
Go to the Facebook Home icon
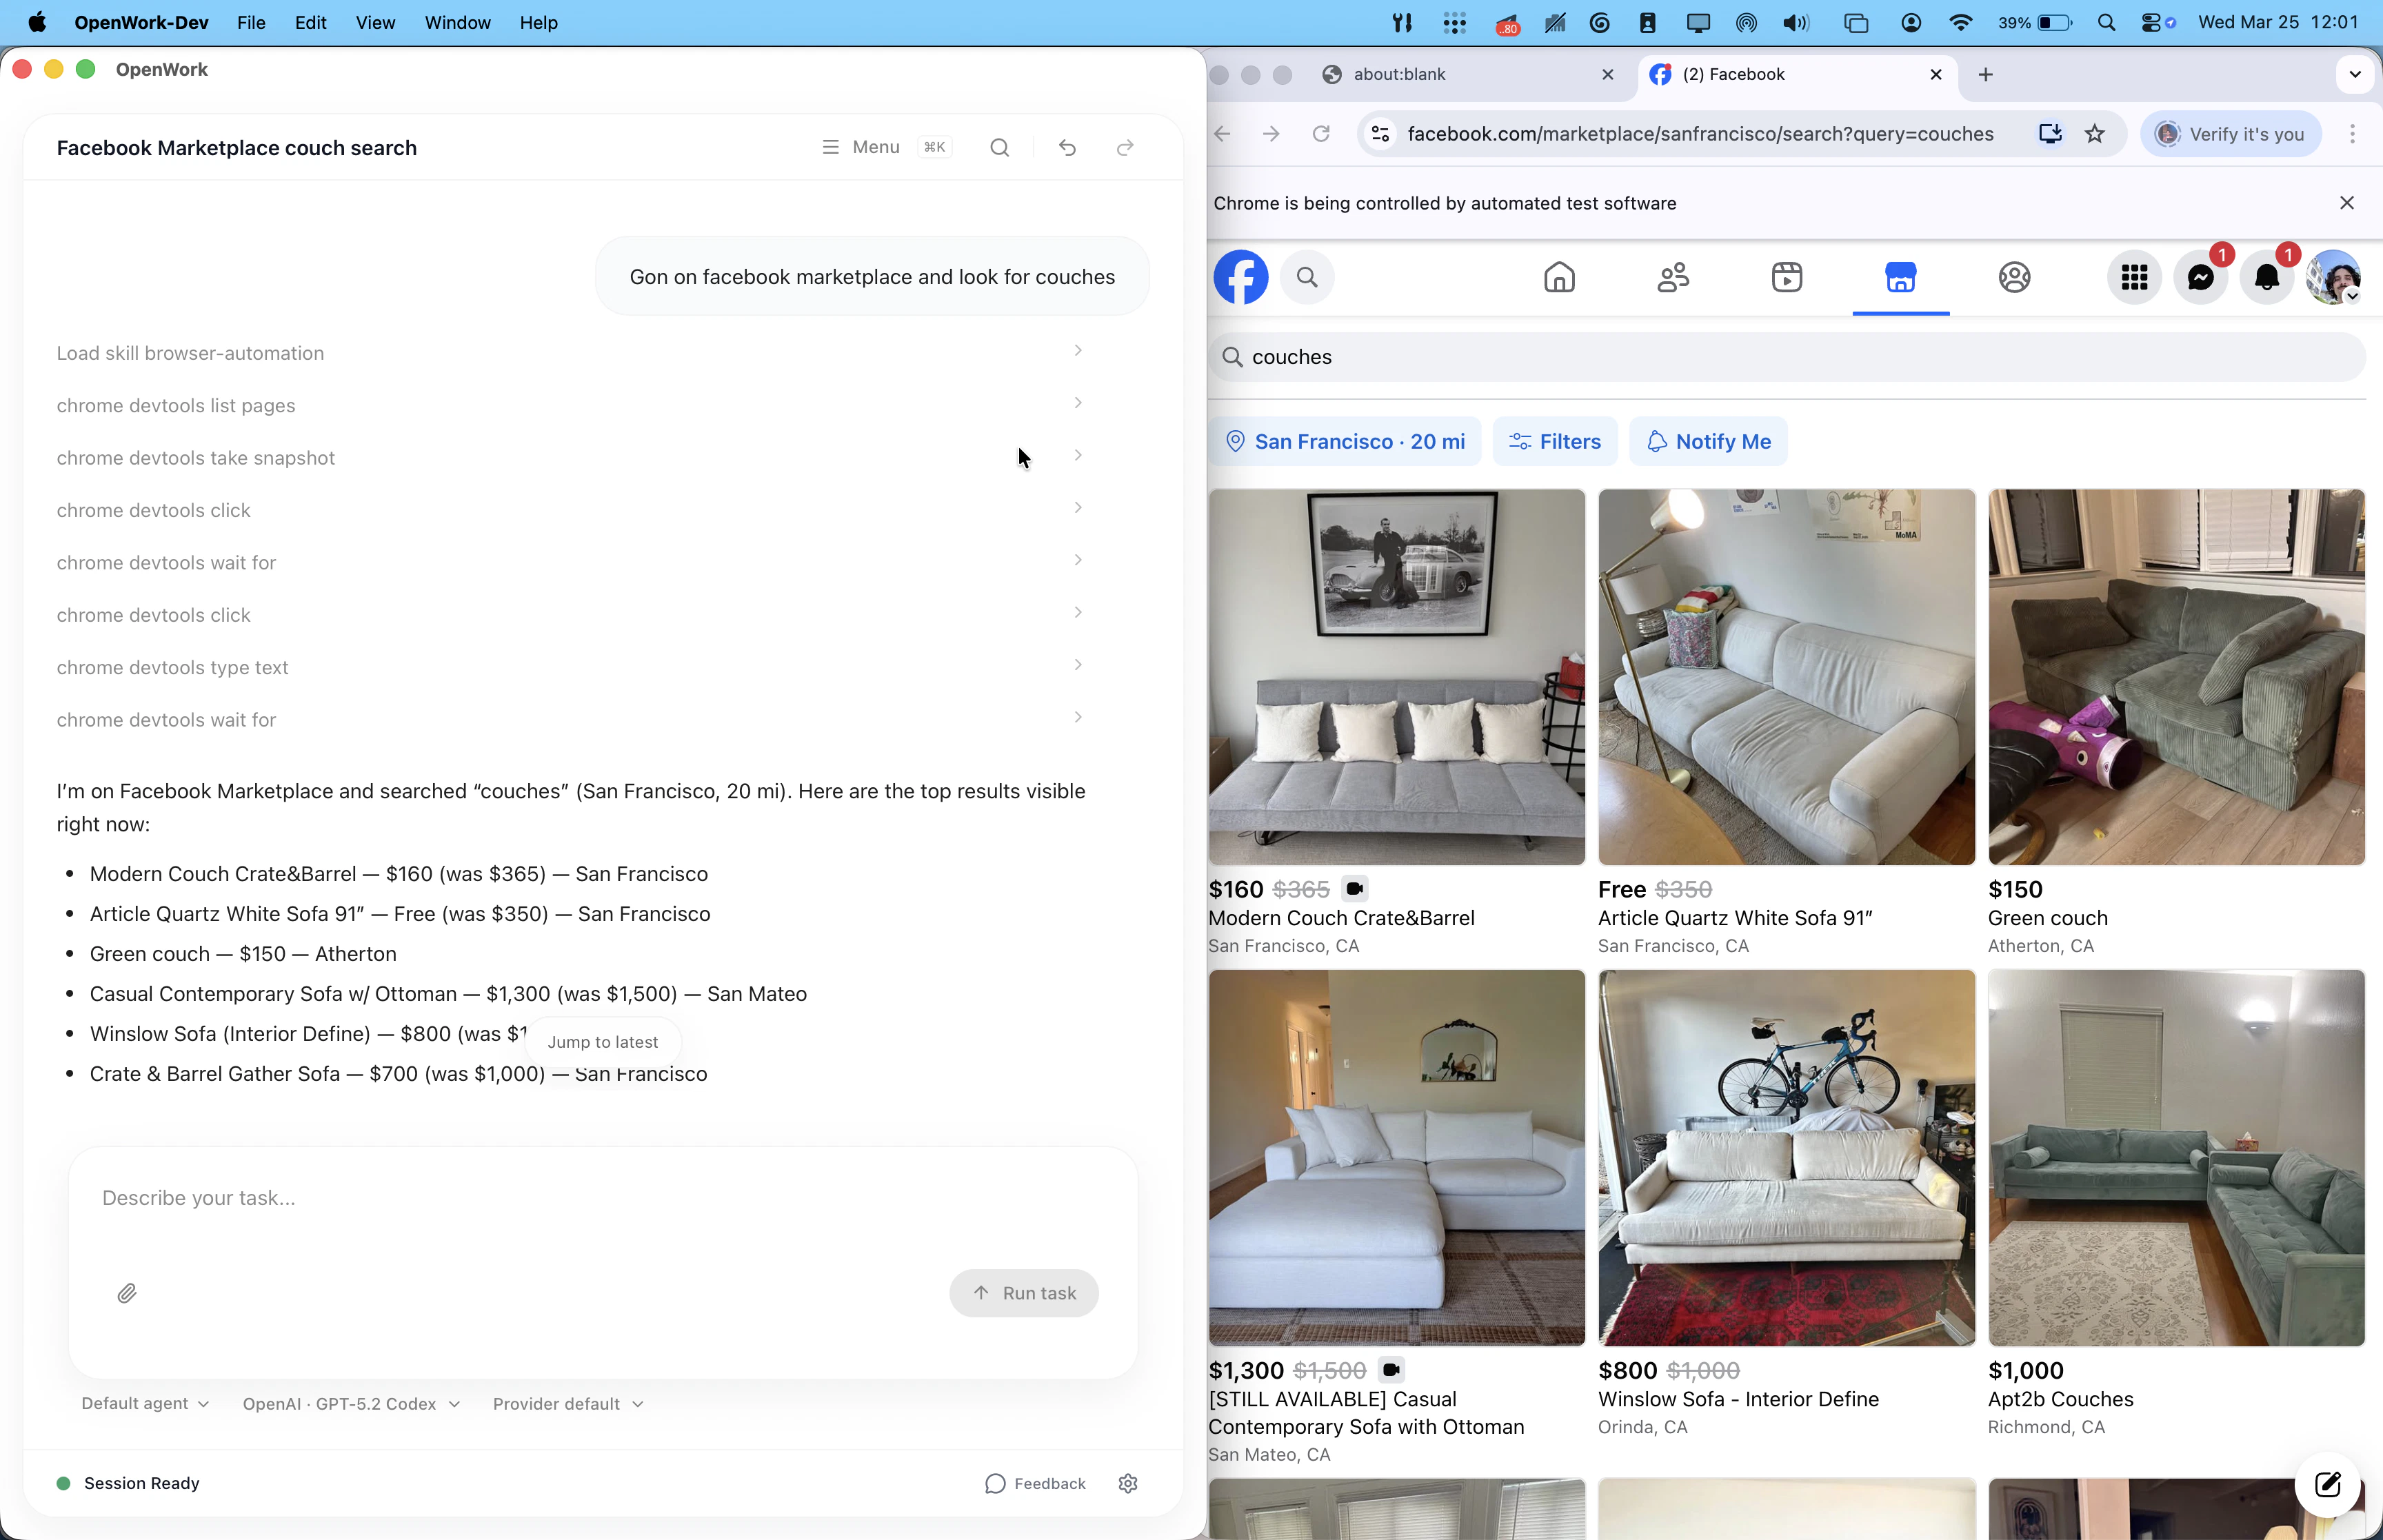(1559, 277)
